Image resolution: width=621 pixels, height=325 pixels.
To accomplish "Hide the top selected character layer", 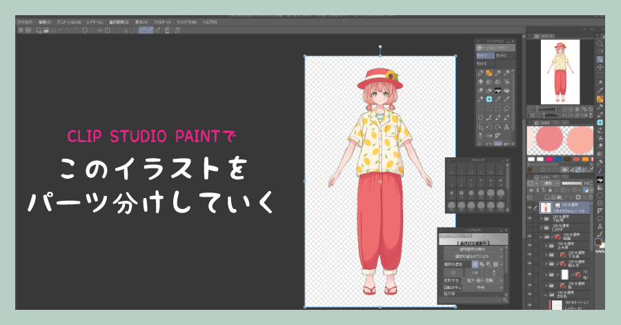I will click(x=530, y=206).
